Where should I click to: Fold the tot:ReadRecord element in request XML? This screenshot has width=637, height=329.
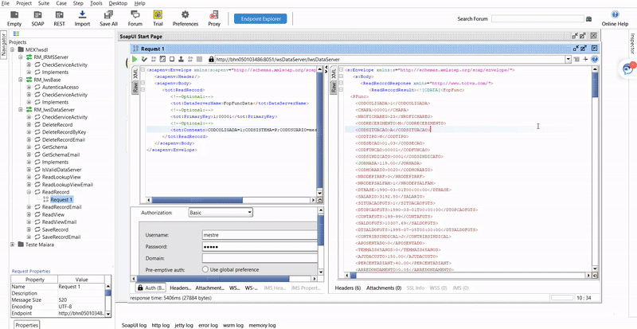[143, 90]
